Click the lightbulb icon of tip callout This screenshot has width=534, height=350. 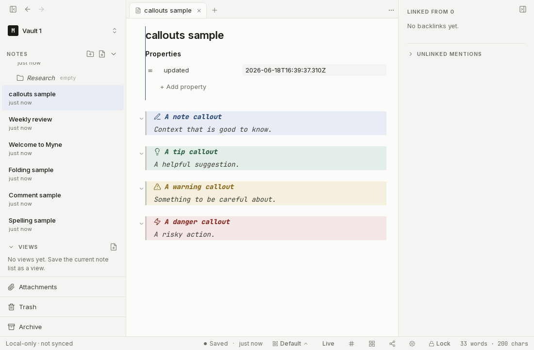(157, 152)
